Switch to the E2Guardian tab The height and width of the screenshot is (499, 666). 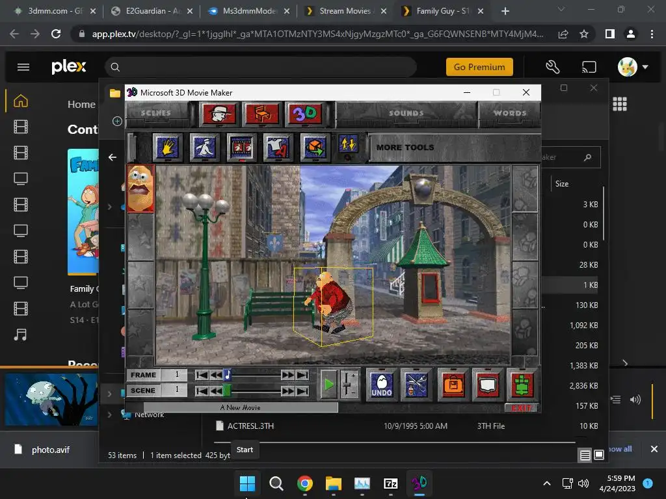click(152, 11)
